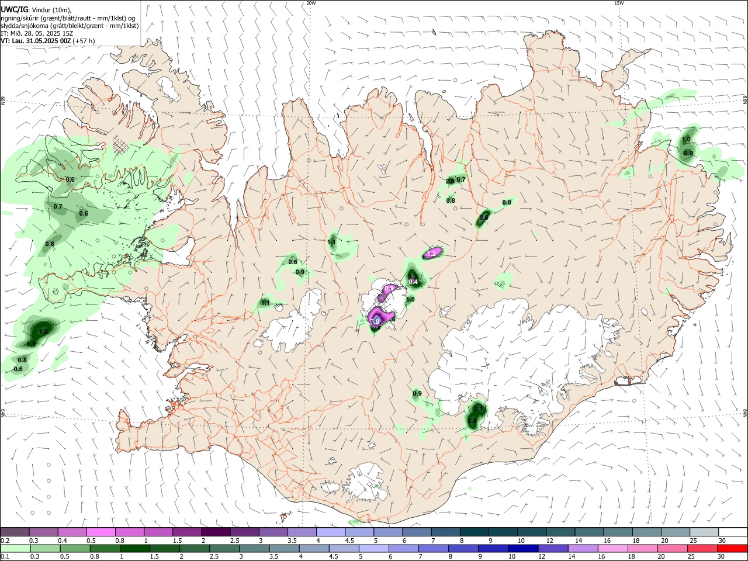Click the '1.2' value in the purple snow patch
This screenshot has width=748, height=561.
tap(431, 254)
